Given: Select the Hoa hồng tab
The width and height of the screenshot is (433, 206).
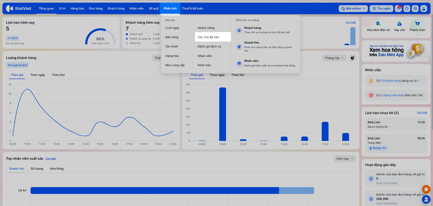Looking at the screenshot, I should 57,169.
